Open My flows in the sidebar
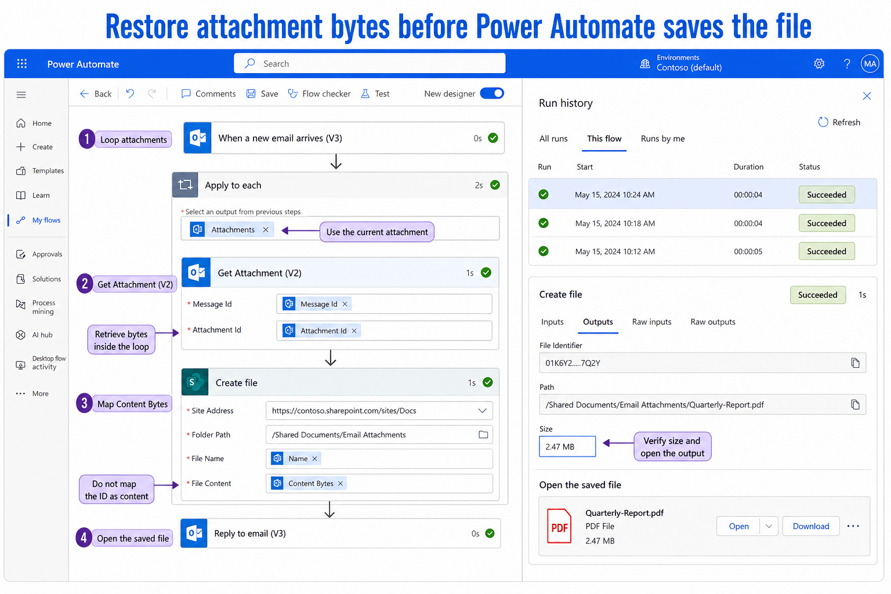 [38, 220]
